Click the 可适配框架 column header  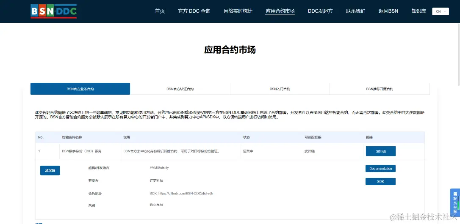coord(313,137)
